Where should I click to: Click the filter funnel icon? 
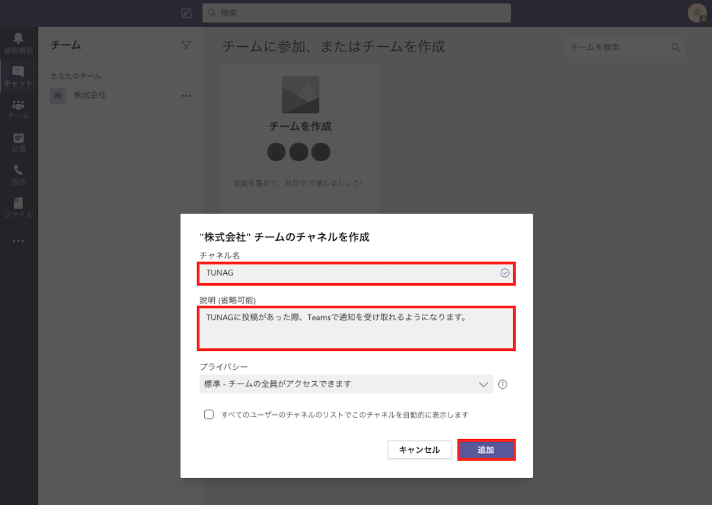pyautogui.click(x=186, y=45)
